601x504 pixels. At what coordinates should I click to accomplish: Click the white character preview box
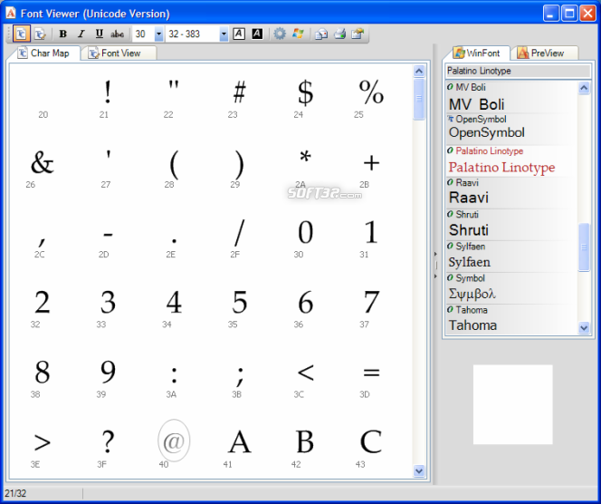pos(513,404)
